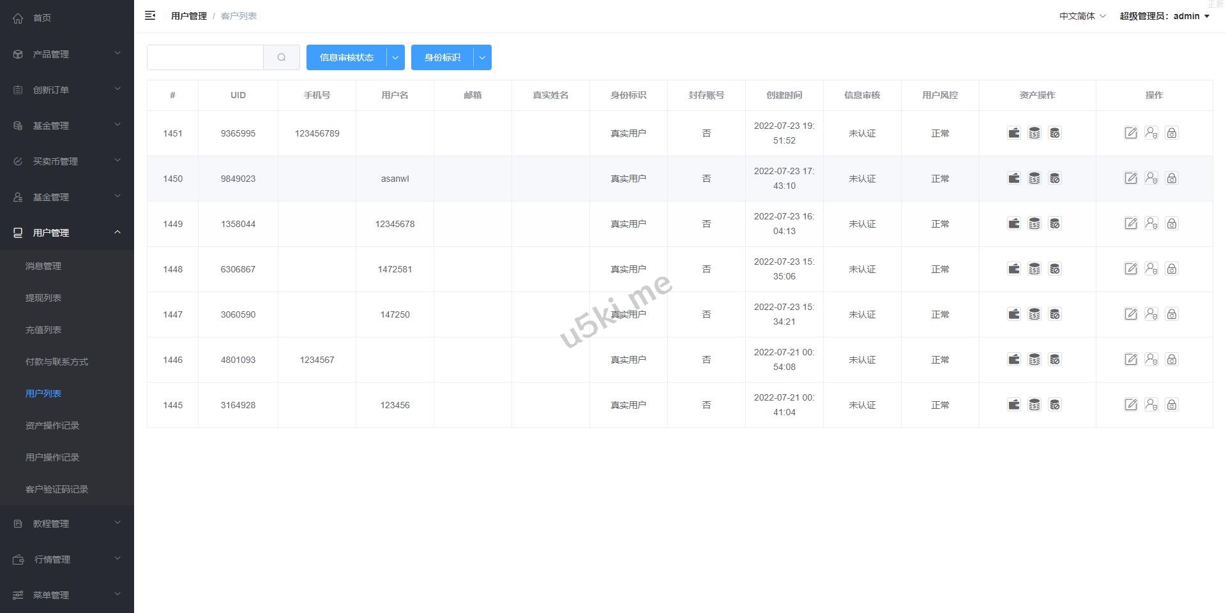This screenshot has width=1226, height=613.
Task: Click the edit pencil icon for UID 3164928
Action: point(1130,405)
